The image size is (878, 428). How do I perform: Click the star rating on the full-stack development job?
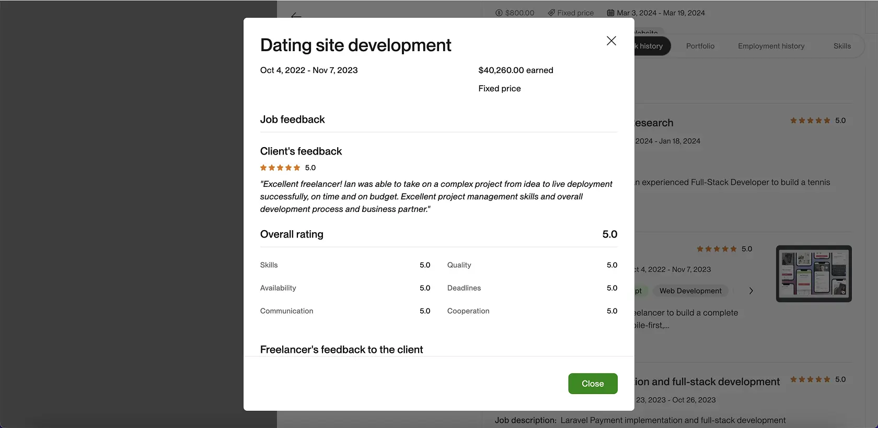click(x=810, y=379)
